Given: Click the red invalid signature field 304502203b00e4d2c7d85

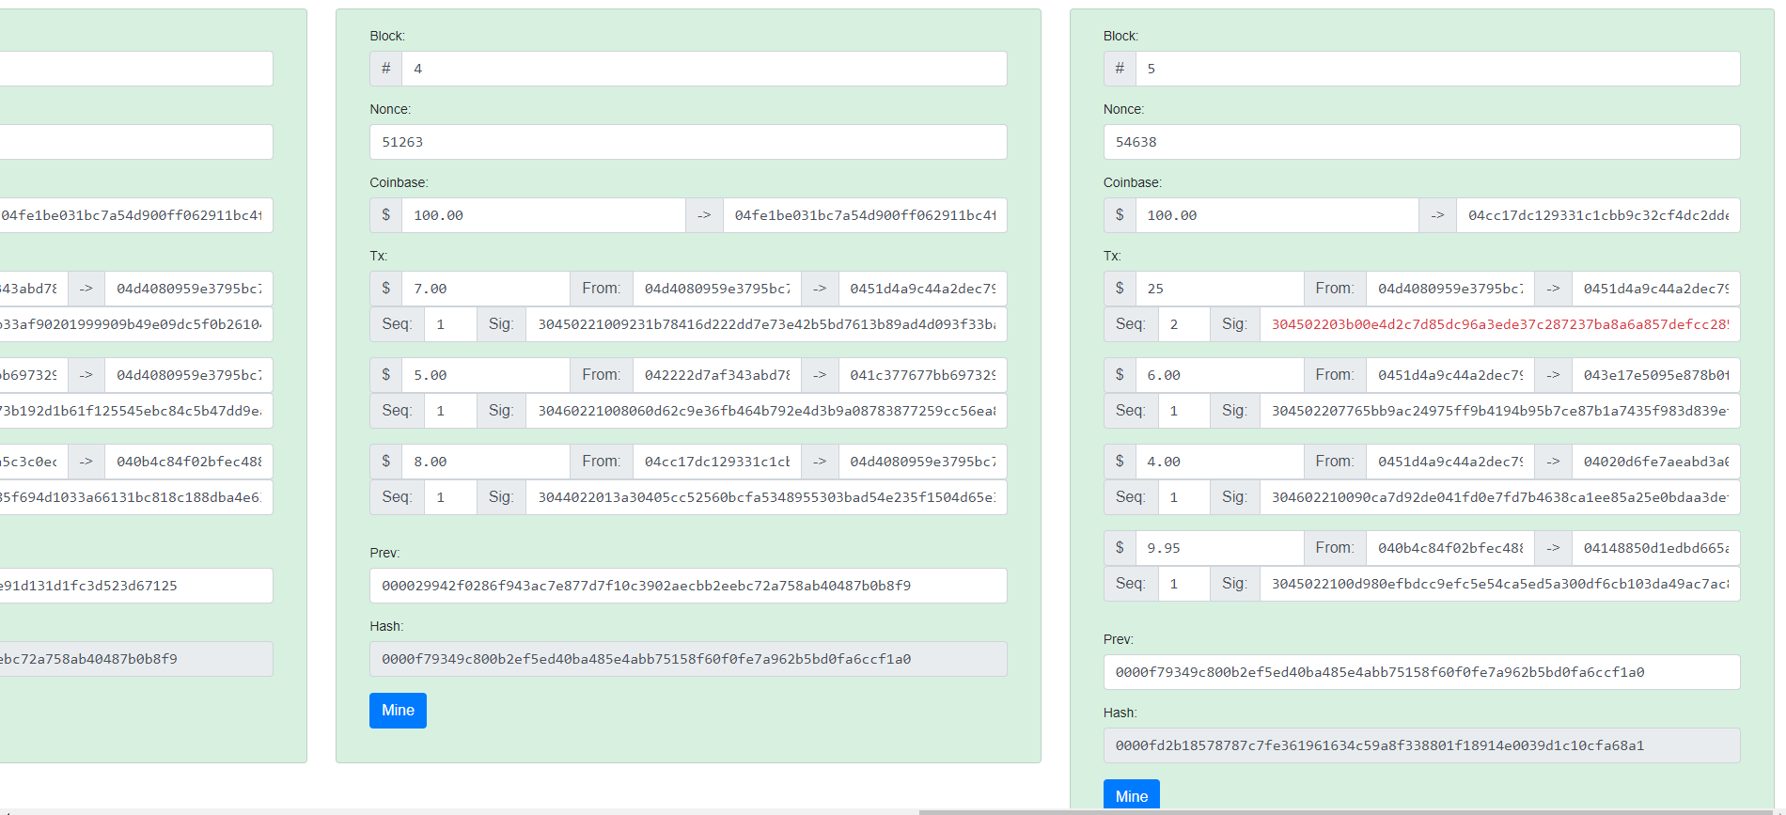Looking at the screenshot, I should tap(1500, 324).
